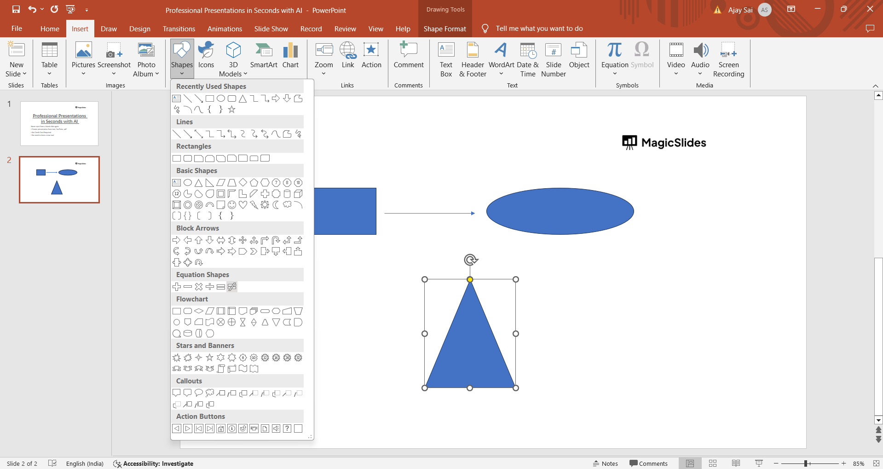Switch to the Design tab
The width and height of the screenshot is (883, 469).
pyautogui.click(x=139, y=29)
